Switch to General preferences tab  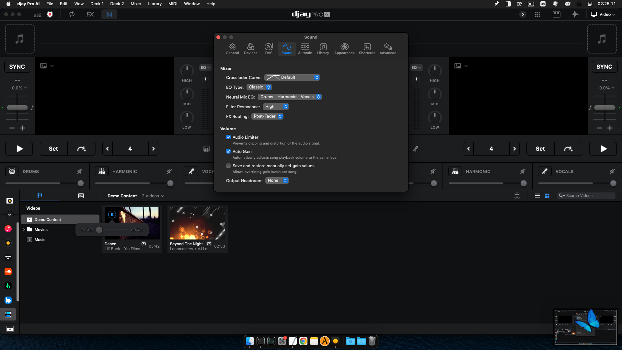[232, 49]
